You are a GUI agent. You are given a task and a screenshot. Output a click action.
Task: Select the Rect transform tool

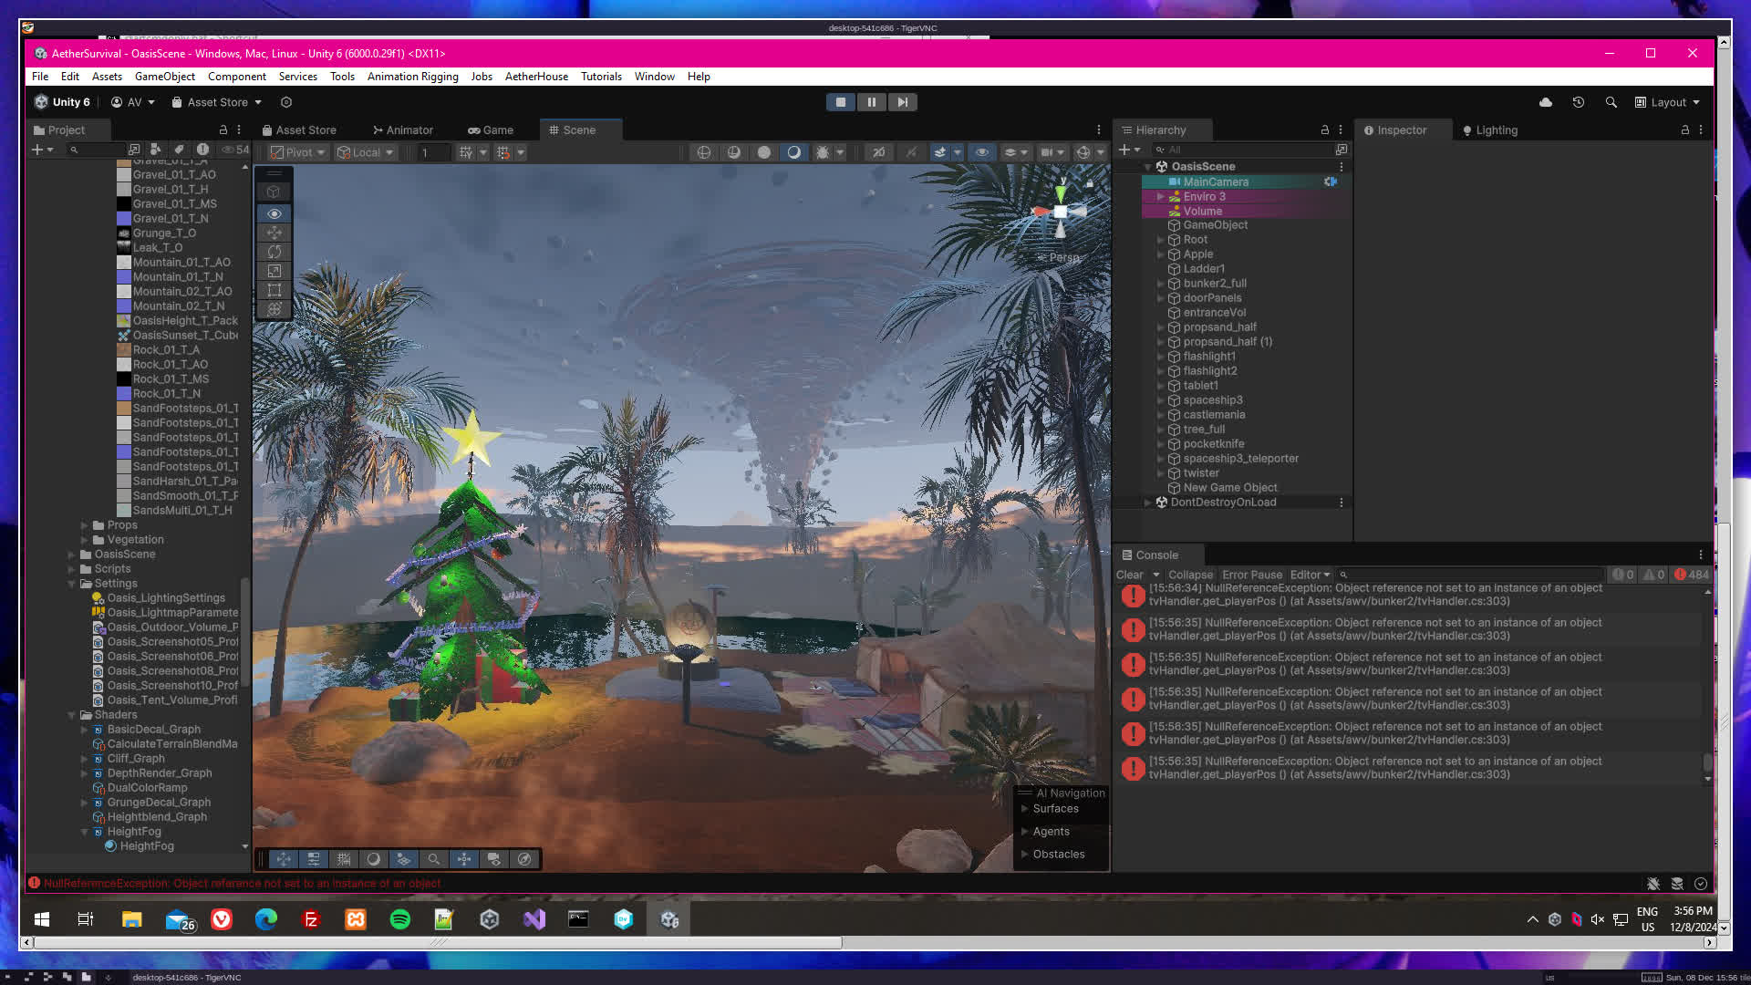(274, 290)
